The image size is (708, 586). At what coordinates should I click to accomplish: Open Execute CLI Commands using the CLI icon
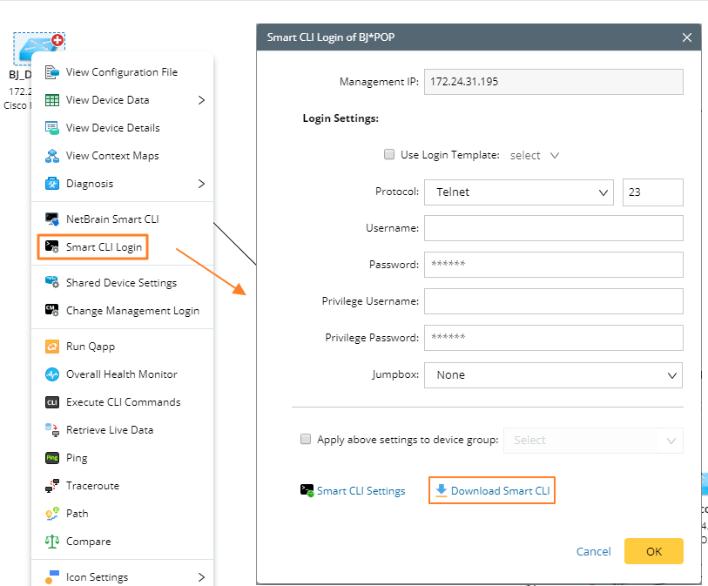(51, 401)
